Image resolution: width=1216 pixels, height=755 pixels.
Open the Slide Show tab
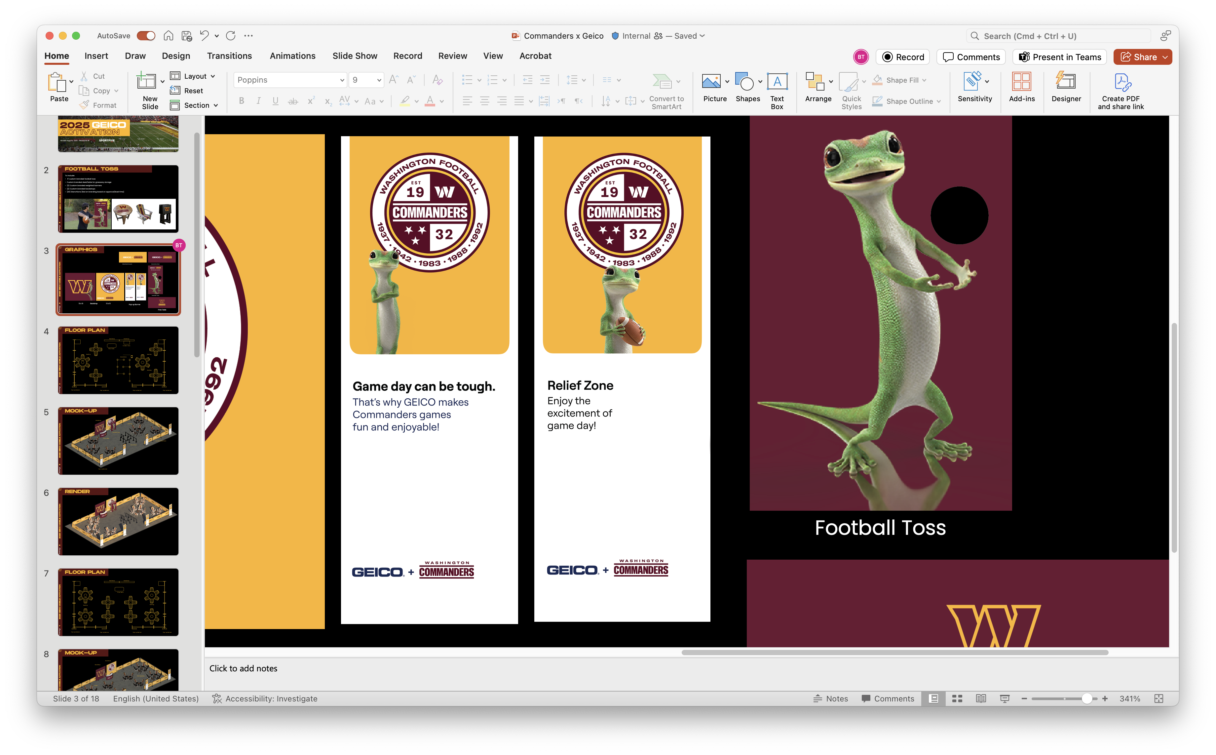coord(355,56)
